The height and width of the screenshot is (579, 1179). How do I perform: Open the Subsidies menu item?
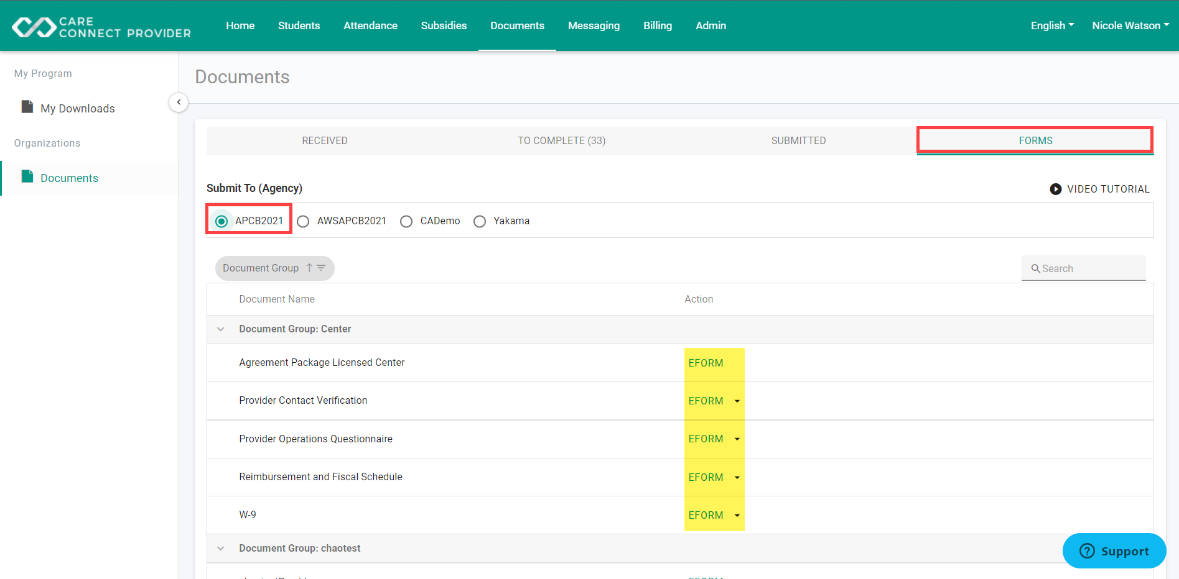point(444,25)
